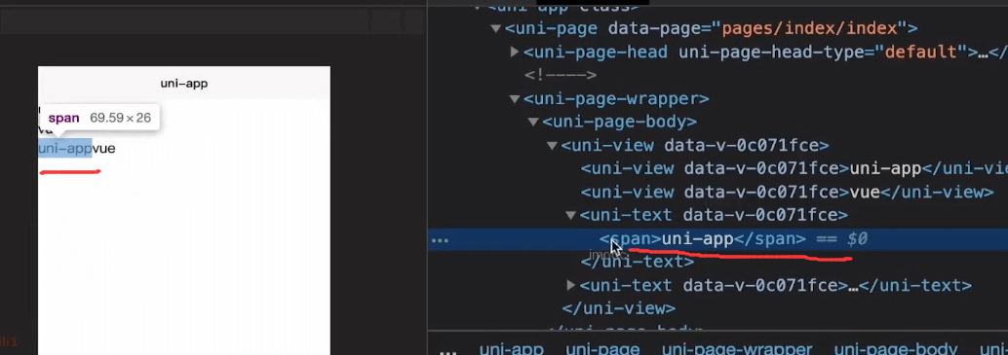
Task: Open uni-page in the breadcrumb bar
Action: (602, 349)
